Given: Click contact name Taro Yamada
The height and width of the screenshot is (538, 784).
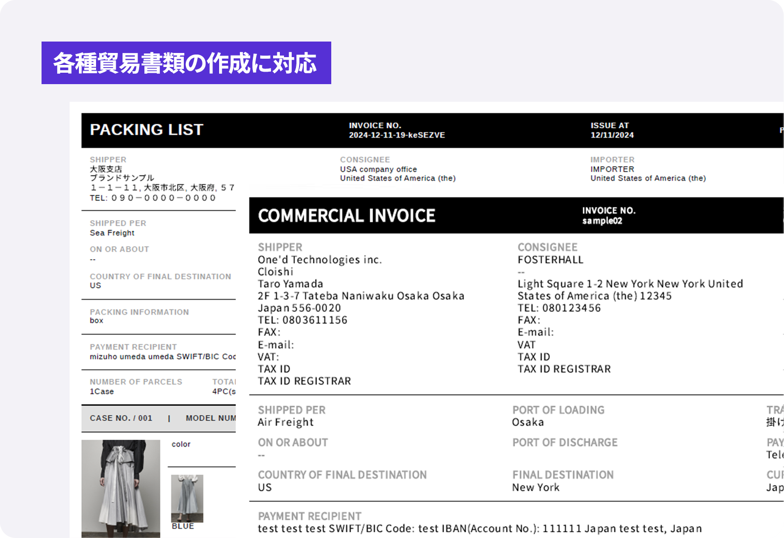Looking at the screenshot, I should 291,284.
